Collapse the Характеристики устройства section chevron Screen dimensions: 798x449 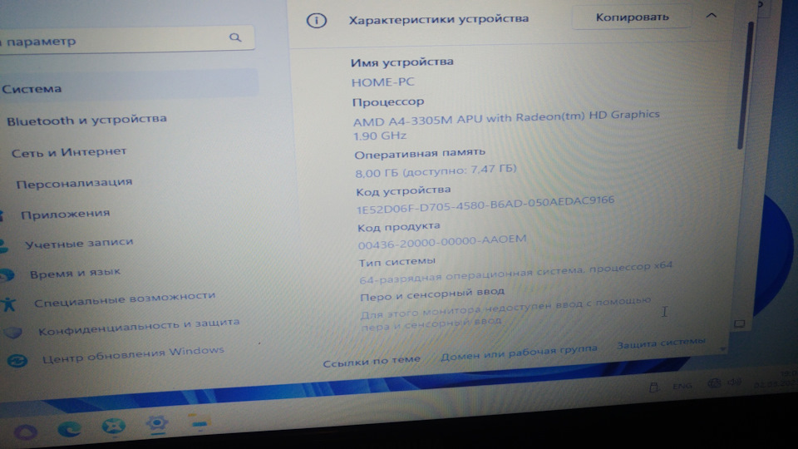712,16
